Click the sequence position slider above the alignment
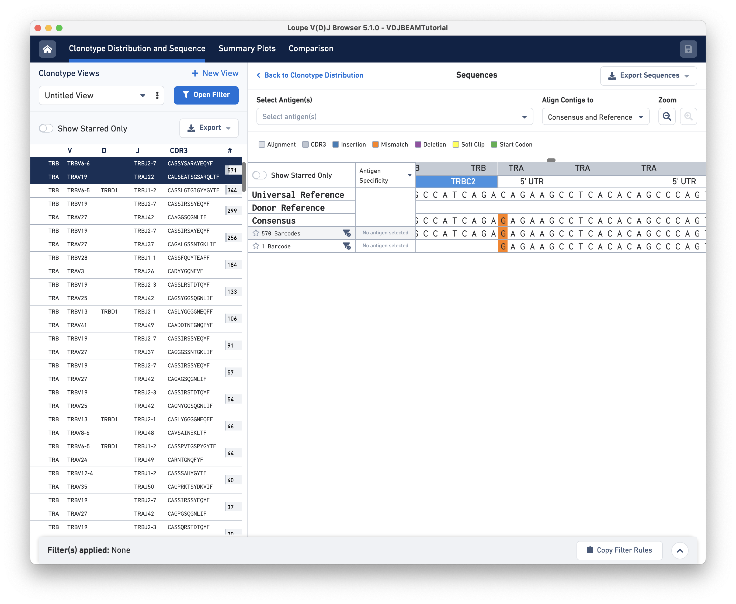 [x=551, y=160]
